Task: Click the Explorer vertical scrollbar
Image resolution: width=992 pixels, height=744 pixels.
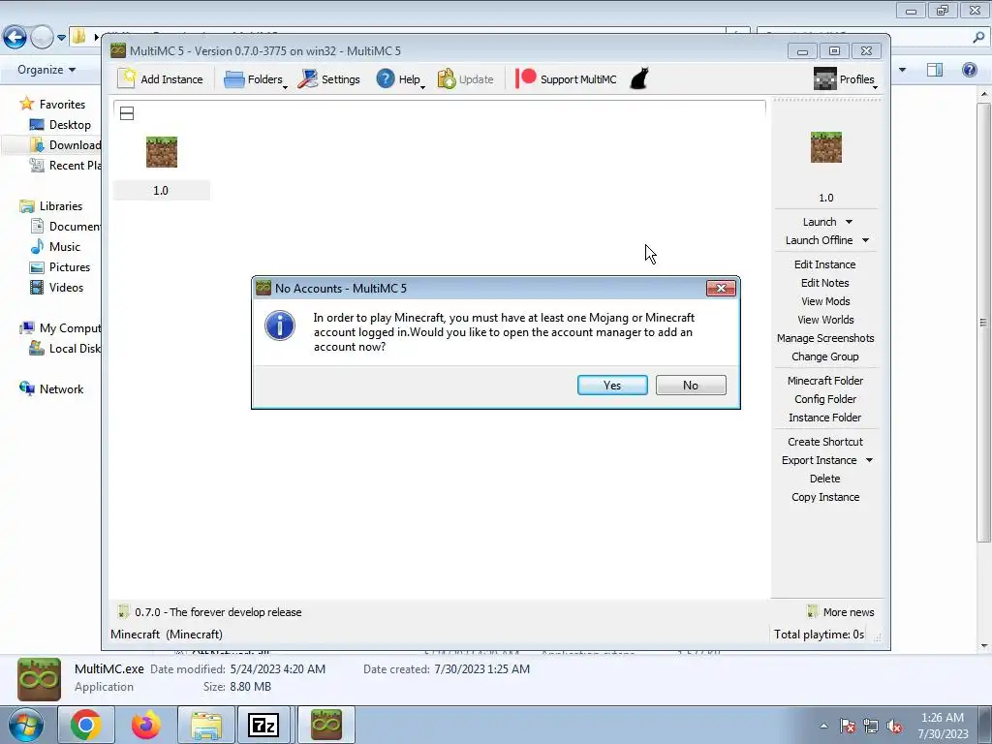Action: point(984,323)
